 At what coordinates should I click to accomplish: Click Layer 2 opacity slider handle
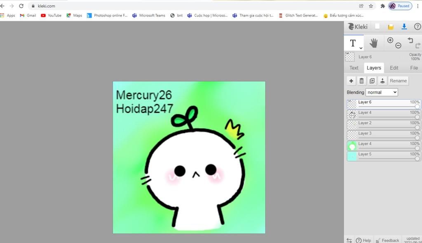tap(417, 127)
